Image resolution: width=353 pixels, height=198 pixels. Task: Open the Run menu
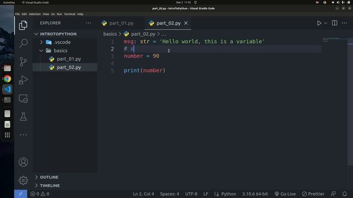click(59, 14)
